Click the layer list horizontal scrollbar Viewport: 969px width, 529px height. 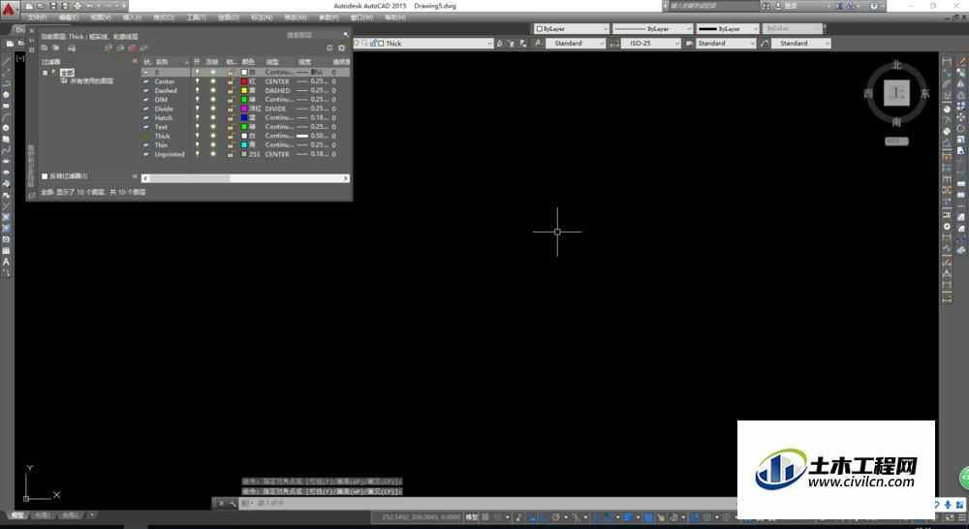coord(245,178)
